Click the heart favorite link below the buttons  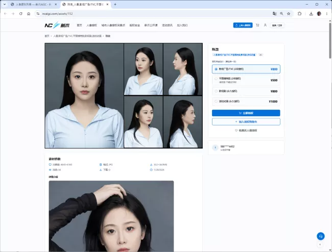(x=246, y=131)
